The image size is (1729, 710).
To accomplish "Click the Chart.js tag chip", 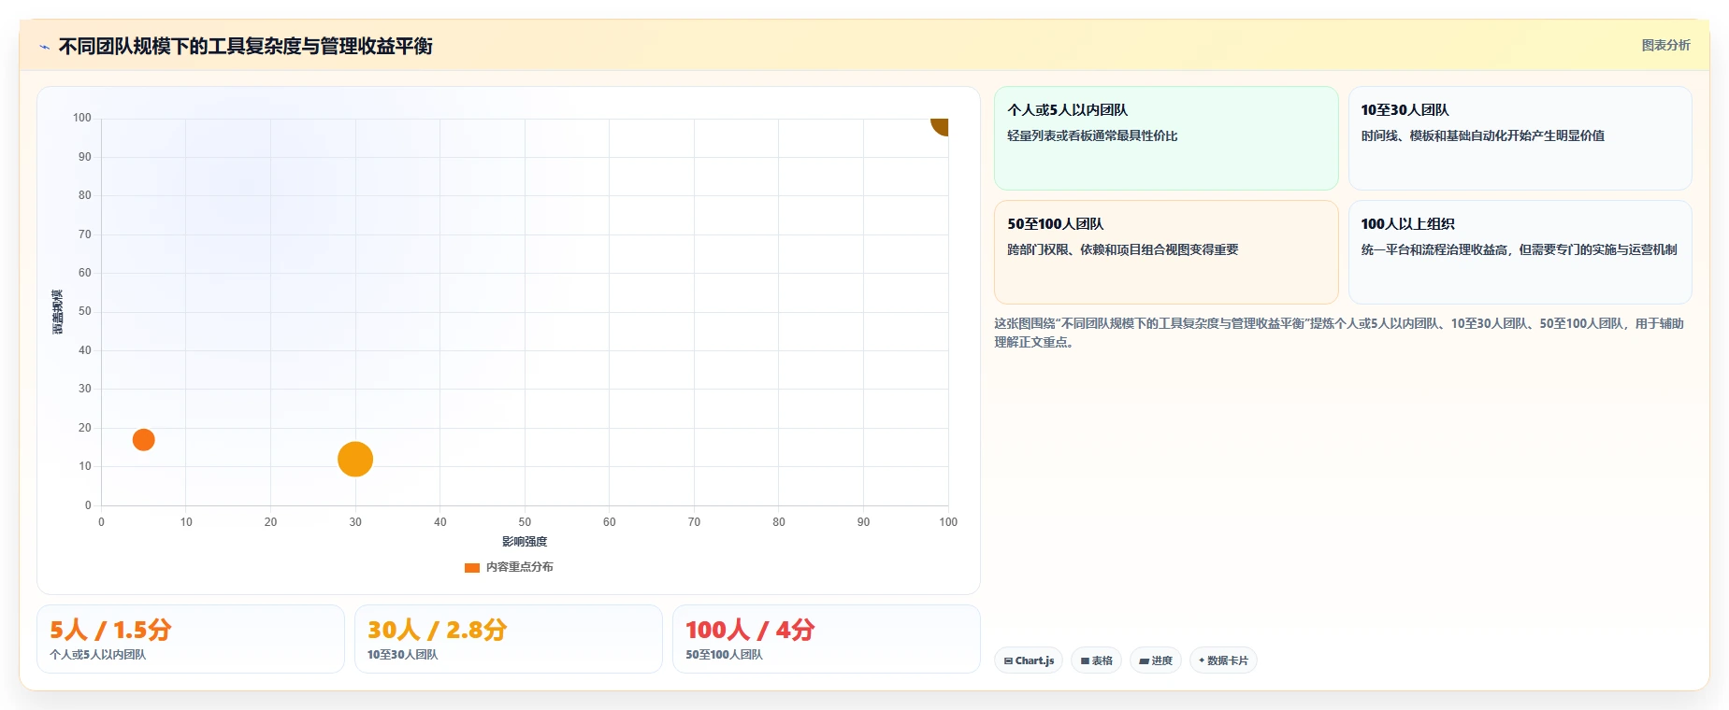I will pos(1029,660).
